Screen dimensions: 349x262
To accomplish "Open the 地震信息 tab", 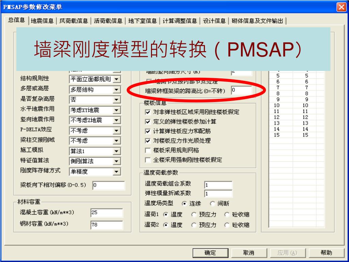I will (42, 21).
